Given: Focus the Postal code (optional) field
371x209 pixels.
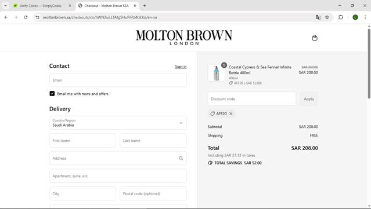Looking at the screenshot, I should pyautogui.click(x=153, y=194).
